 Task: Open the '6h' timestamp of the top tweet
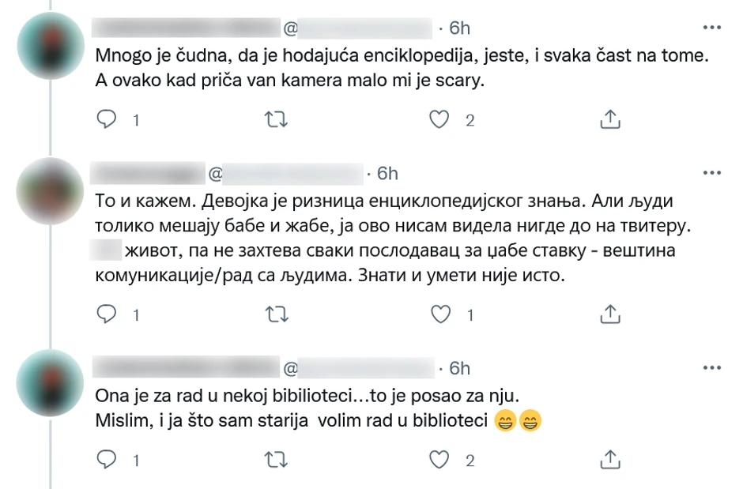pos(455,28)
